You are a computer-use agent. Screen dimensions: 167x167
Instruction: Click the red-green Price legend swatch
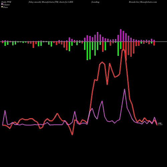[2, 7]
